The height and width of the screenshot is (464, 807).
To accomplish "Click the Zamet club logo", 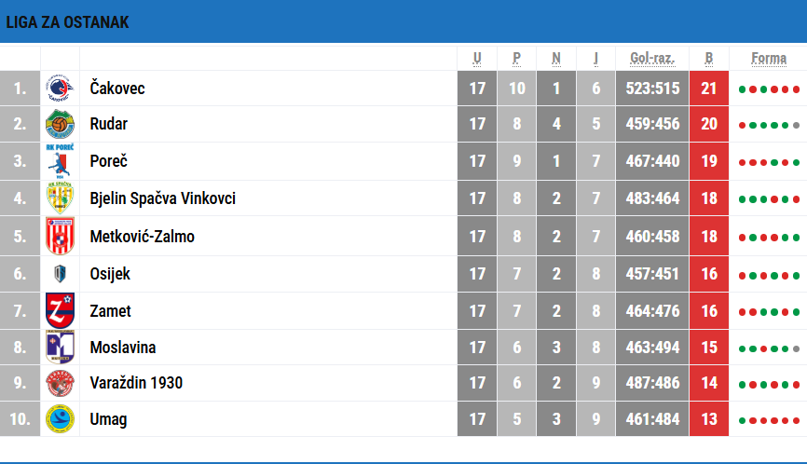I will (60, 310).
